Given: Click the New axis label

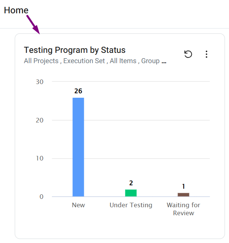Looking at the screenshot, I should 78,205.
